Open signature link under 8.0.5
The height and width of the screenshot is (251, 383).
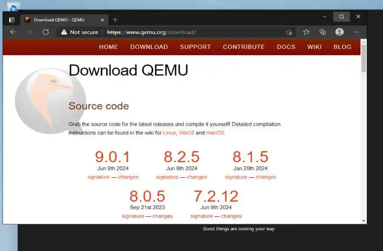pyautogui.click(x=133, y=216)
